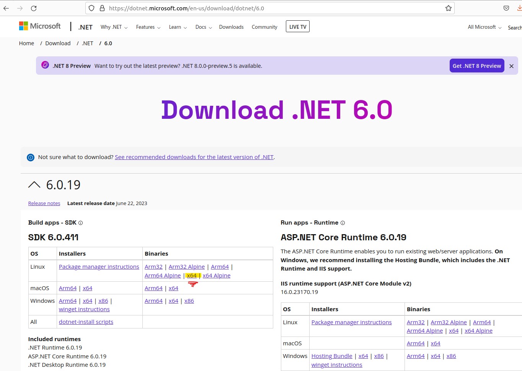522x371 pixels.
Task: Open SDK Windows winget instructions
Action: [84, 309]
